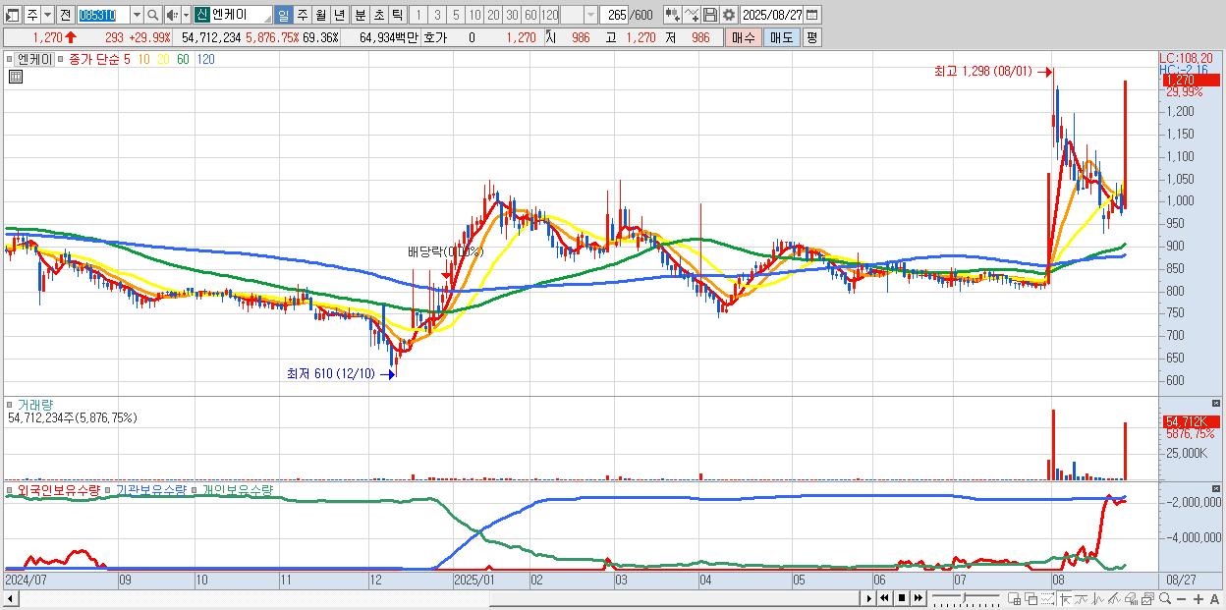1226x610 pixels.
Task: Select the 일 daily chart period
Action: pos(283,15)
